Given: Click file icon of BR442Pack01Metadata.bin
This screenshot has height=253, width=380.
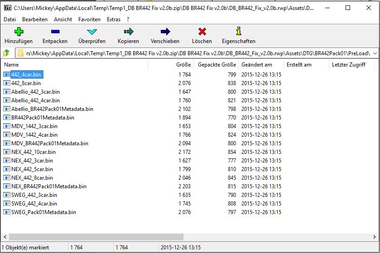Looking at the screenshot, I should pos(7,117).
